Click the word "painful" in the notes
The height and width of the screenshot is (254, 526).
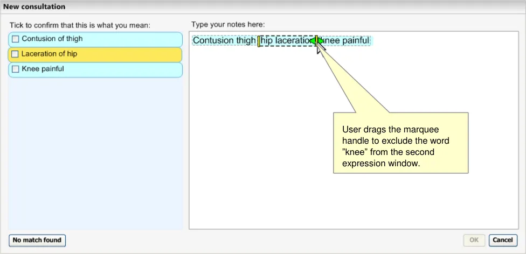[356, 41]
